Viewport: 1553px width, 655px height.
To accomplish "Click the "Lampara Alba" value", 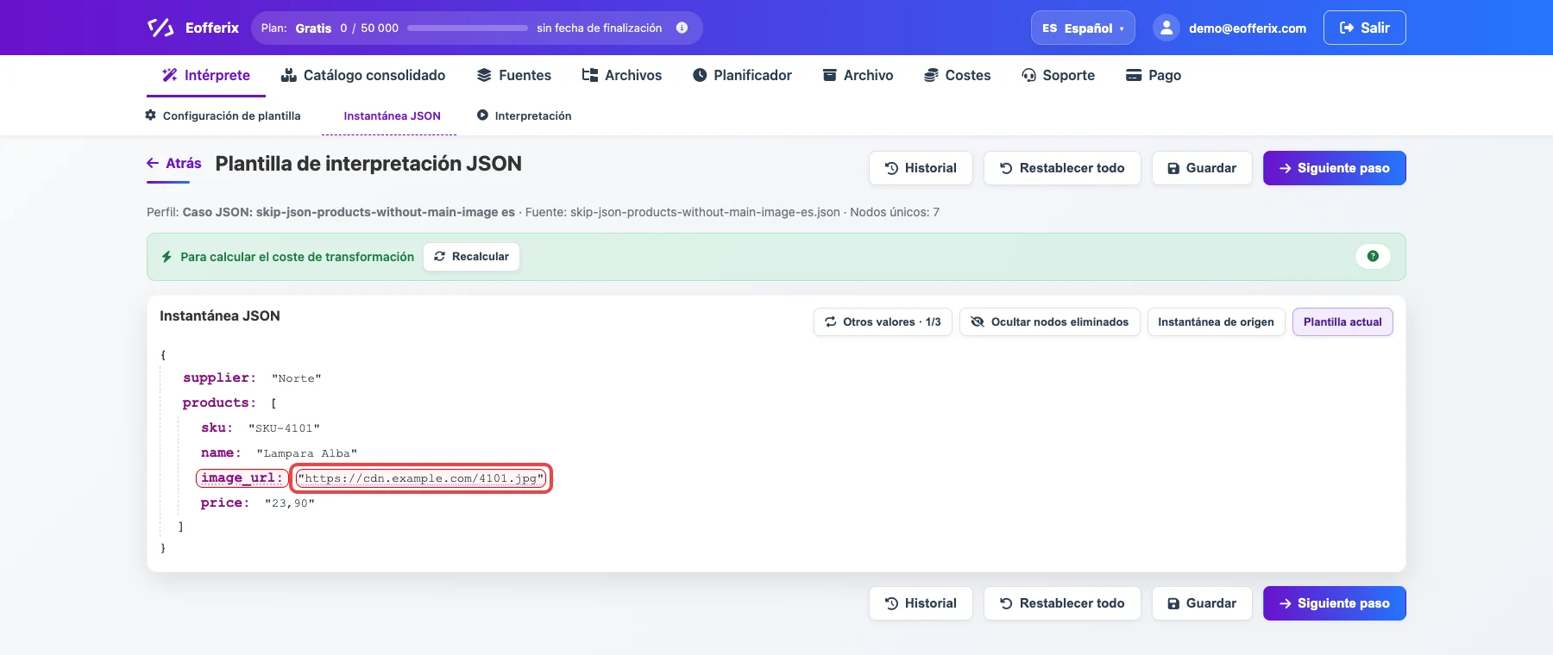I will coord(306,453).
